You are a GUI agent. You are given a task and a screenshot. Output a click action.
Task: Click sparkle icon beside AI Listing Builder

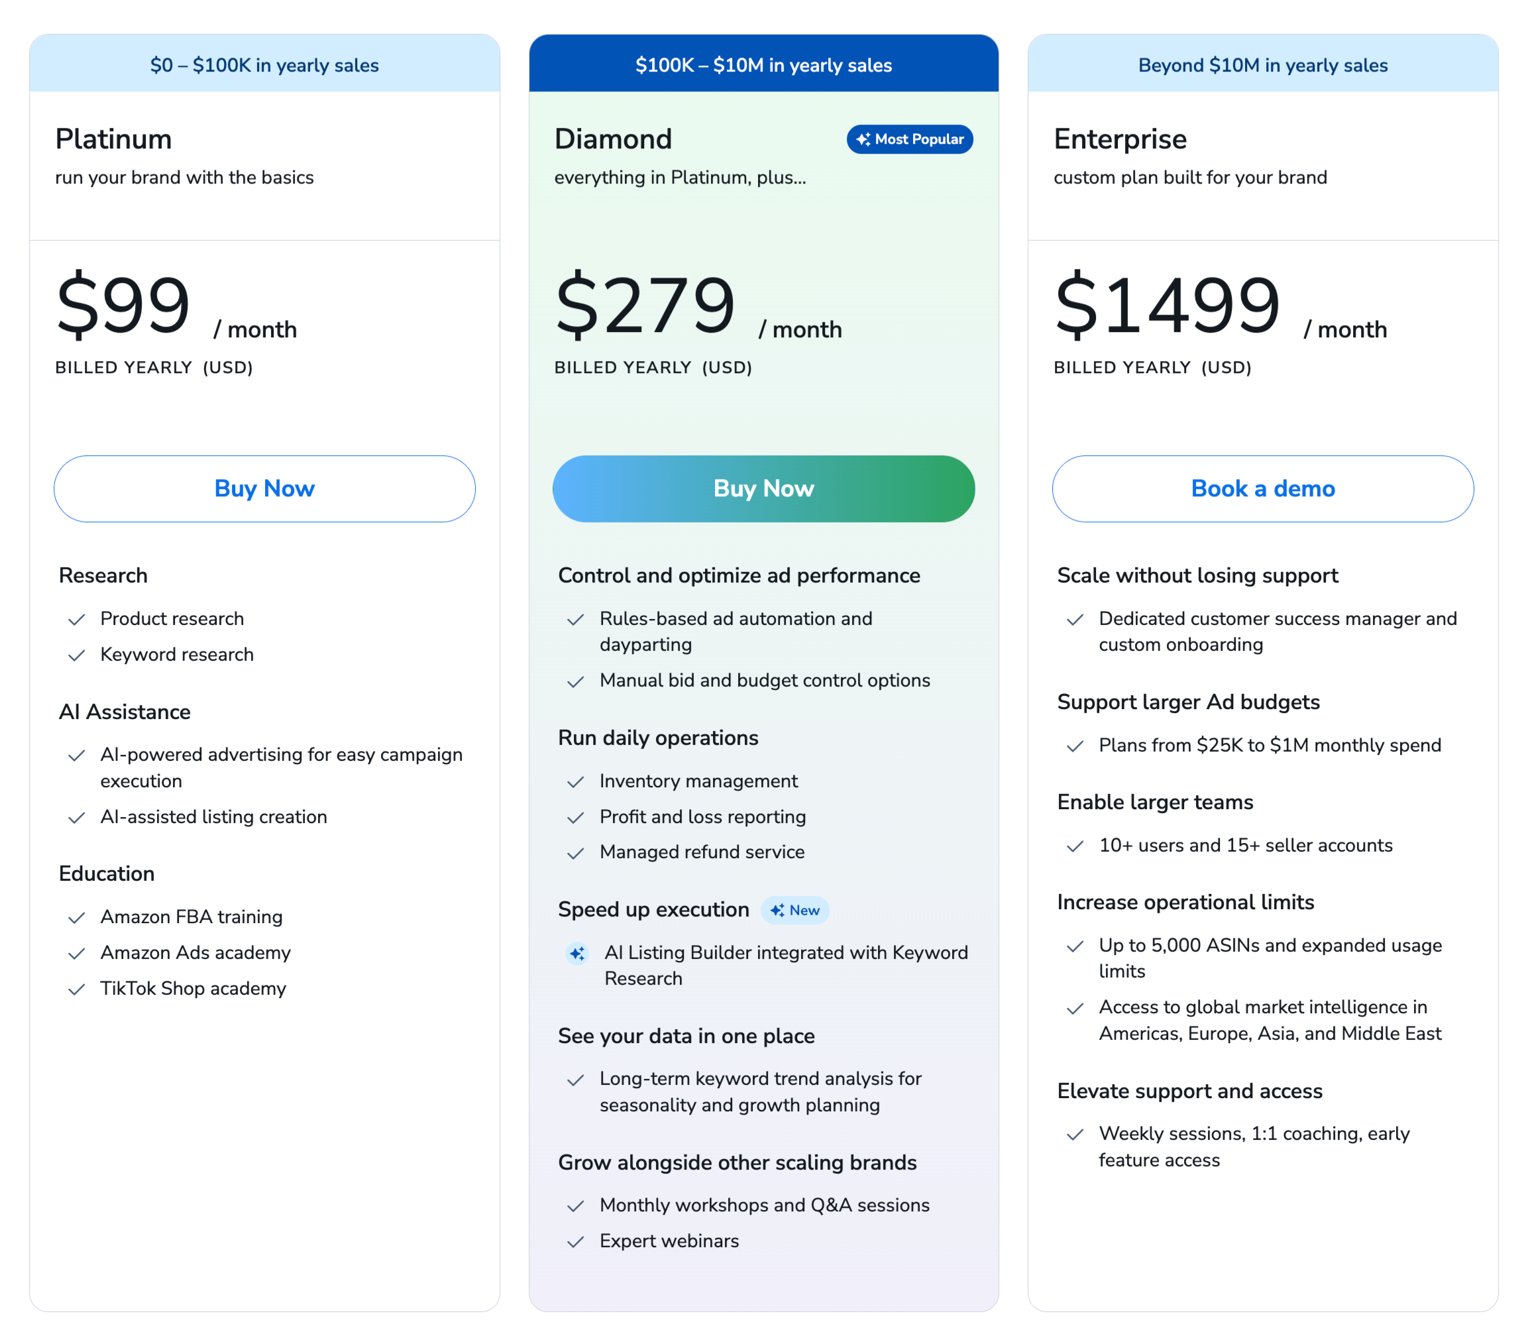coord(577,954)
